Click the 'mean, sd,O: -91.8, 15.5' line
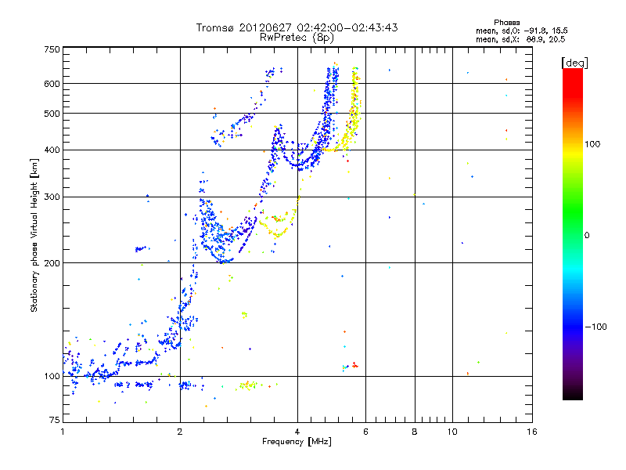 [521, 31]
